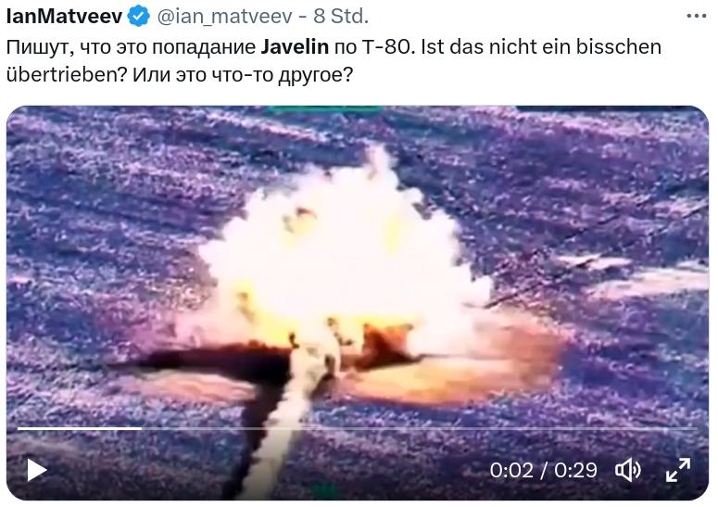Click the 0:02 / 0:29 time display
The width and height of the screenshot is (718, 507).
pos(544,470)
